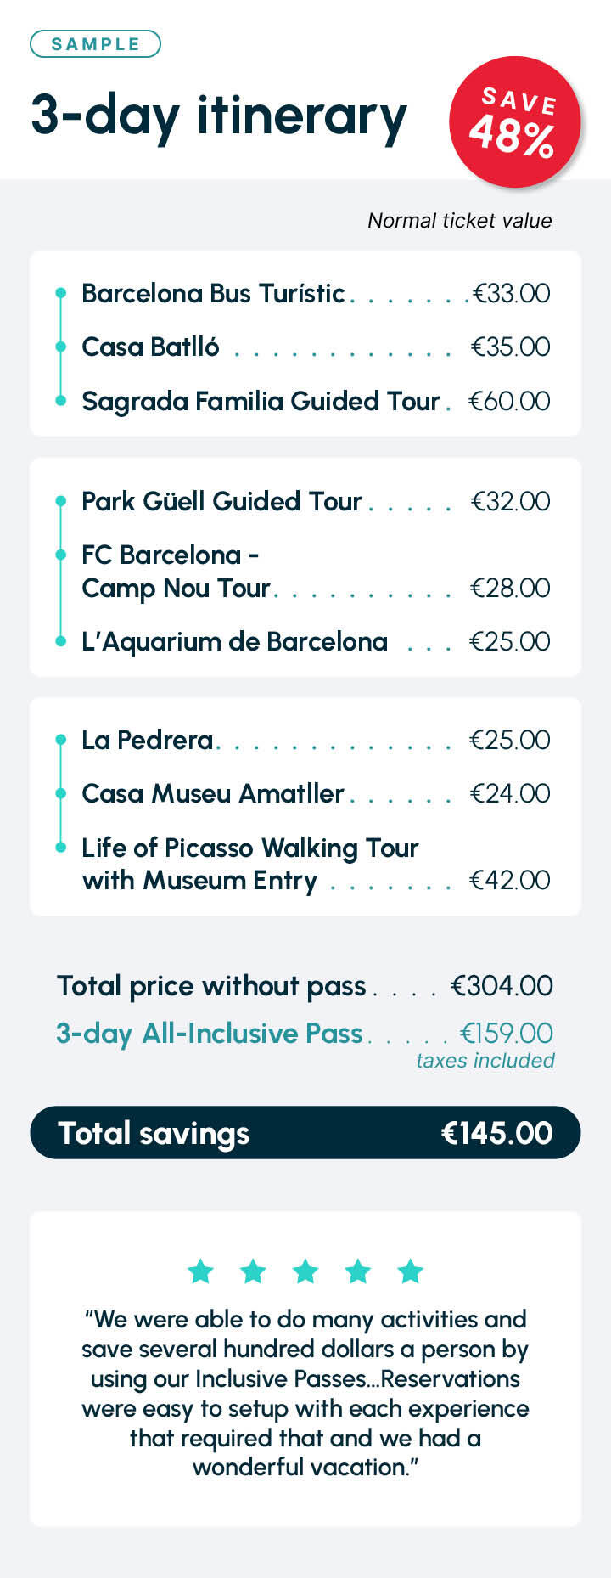Click the bullet beside Barcelona Bus Turístic

click(60, 293)
